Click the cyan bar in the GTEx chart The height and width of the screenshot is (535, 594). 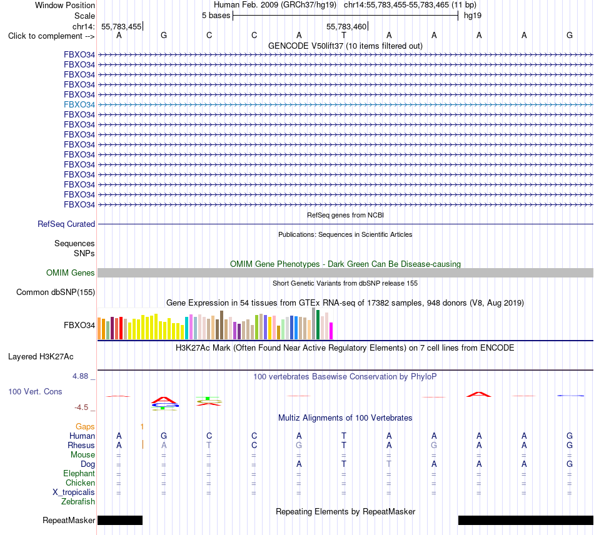pos(187,328)
